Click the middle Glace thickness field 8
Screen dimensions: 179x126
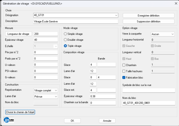pos(93,77)
